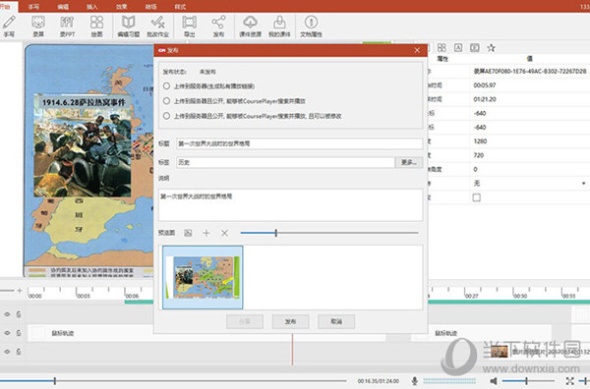
Task: Click the 说明 description text area
Action: pyautogui.click(x=290, y=205)
